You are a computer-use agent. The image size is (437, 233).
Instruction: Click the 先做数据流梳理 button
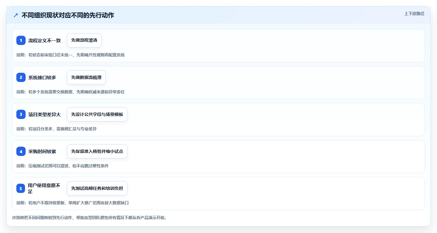click(86, 77)
